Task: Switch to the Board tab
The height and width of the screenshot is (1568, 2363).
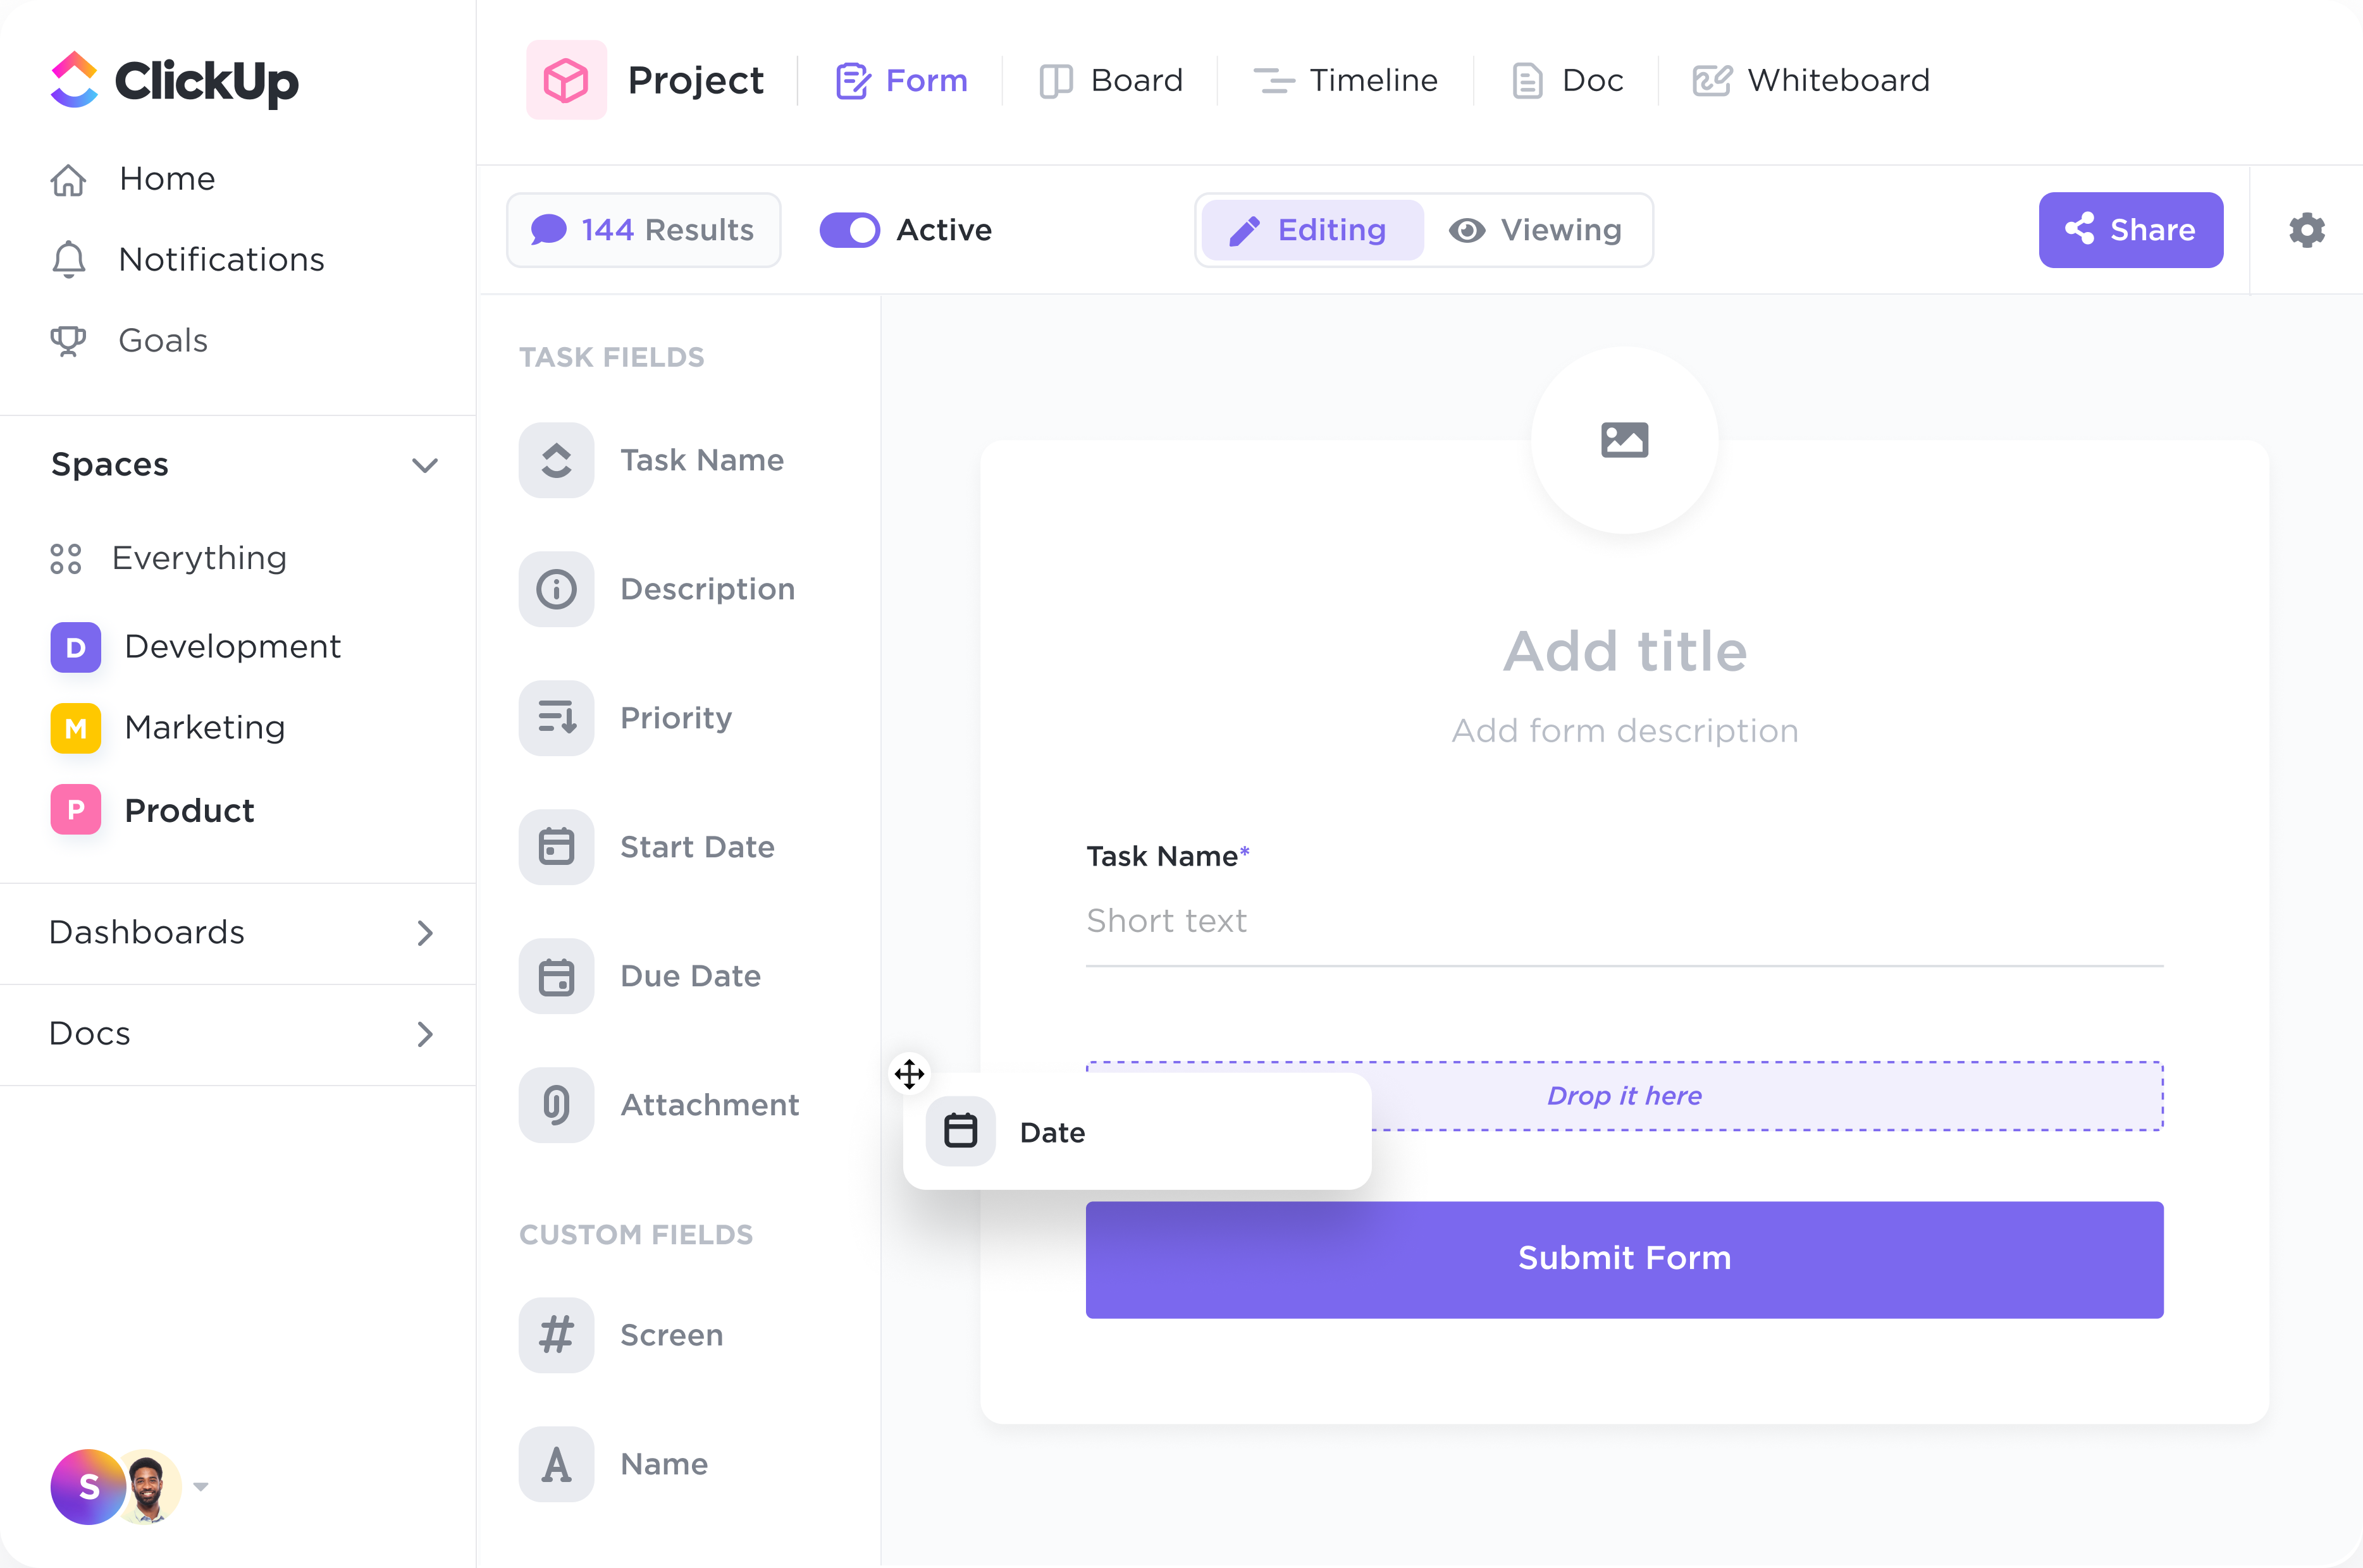Action: point(1136,79)
